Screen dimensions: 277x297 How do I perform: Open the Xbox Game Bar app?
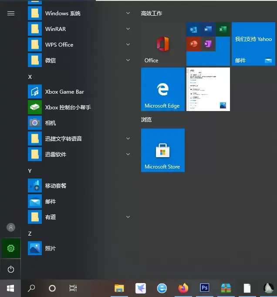pyautogui.click(x=79, y=92)
